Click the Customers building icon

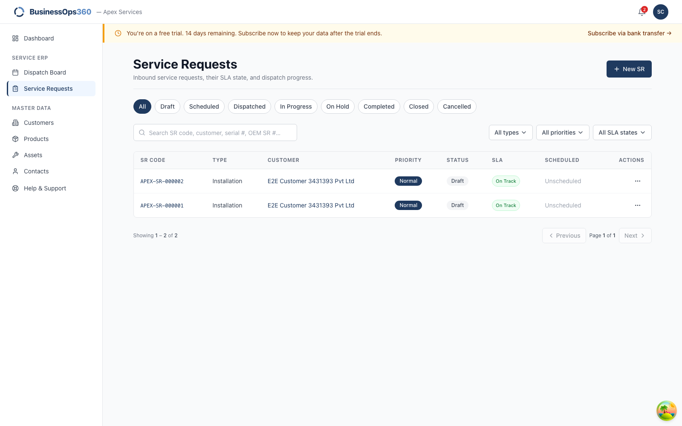point(15,123)
